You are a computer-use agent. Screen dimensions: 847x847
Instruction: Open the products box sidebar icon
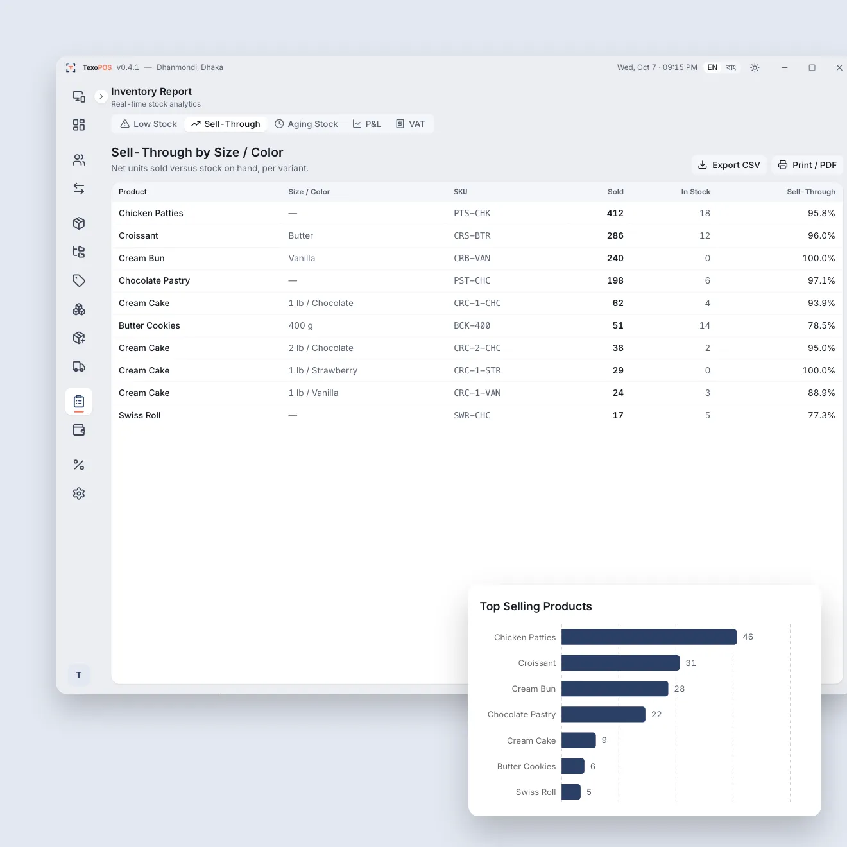tap(79, 223)
